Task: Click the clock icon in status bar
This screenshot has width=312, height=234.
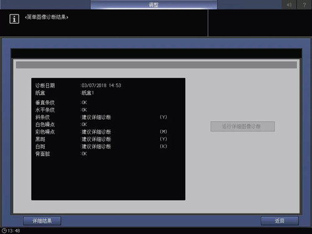Action: click(x=4, y=230)
